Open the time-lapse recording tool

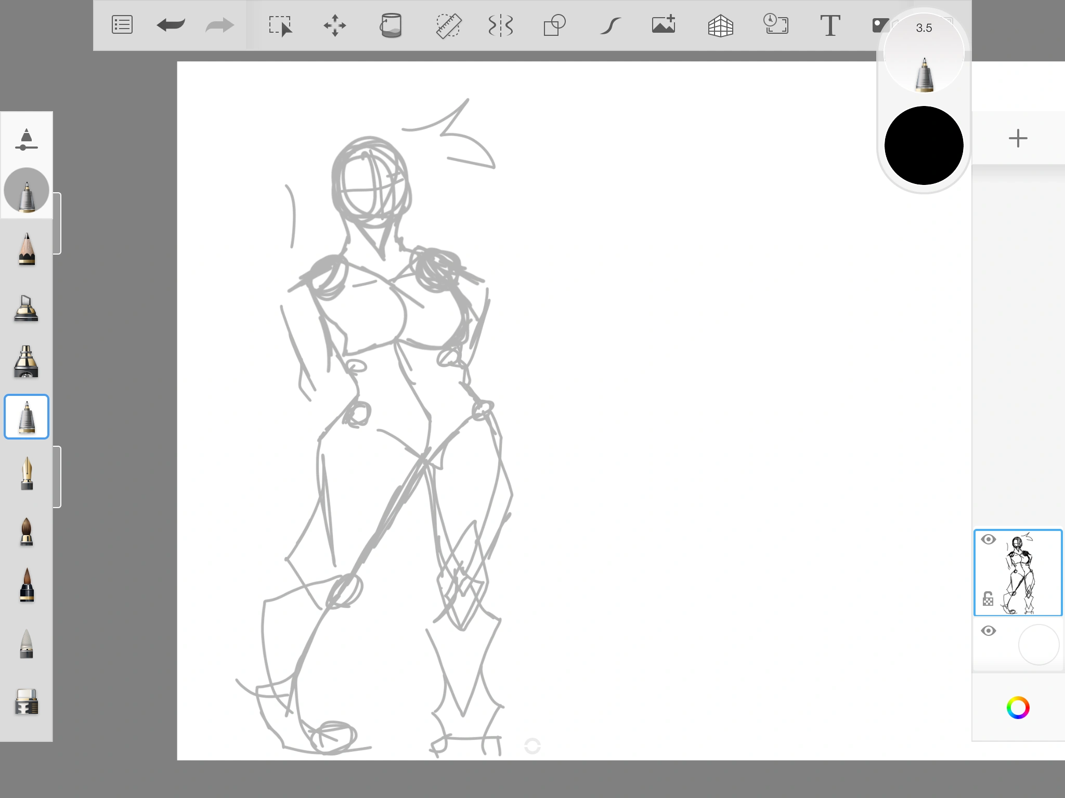tap(776, 25)
